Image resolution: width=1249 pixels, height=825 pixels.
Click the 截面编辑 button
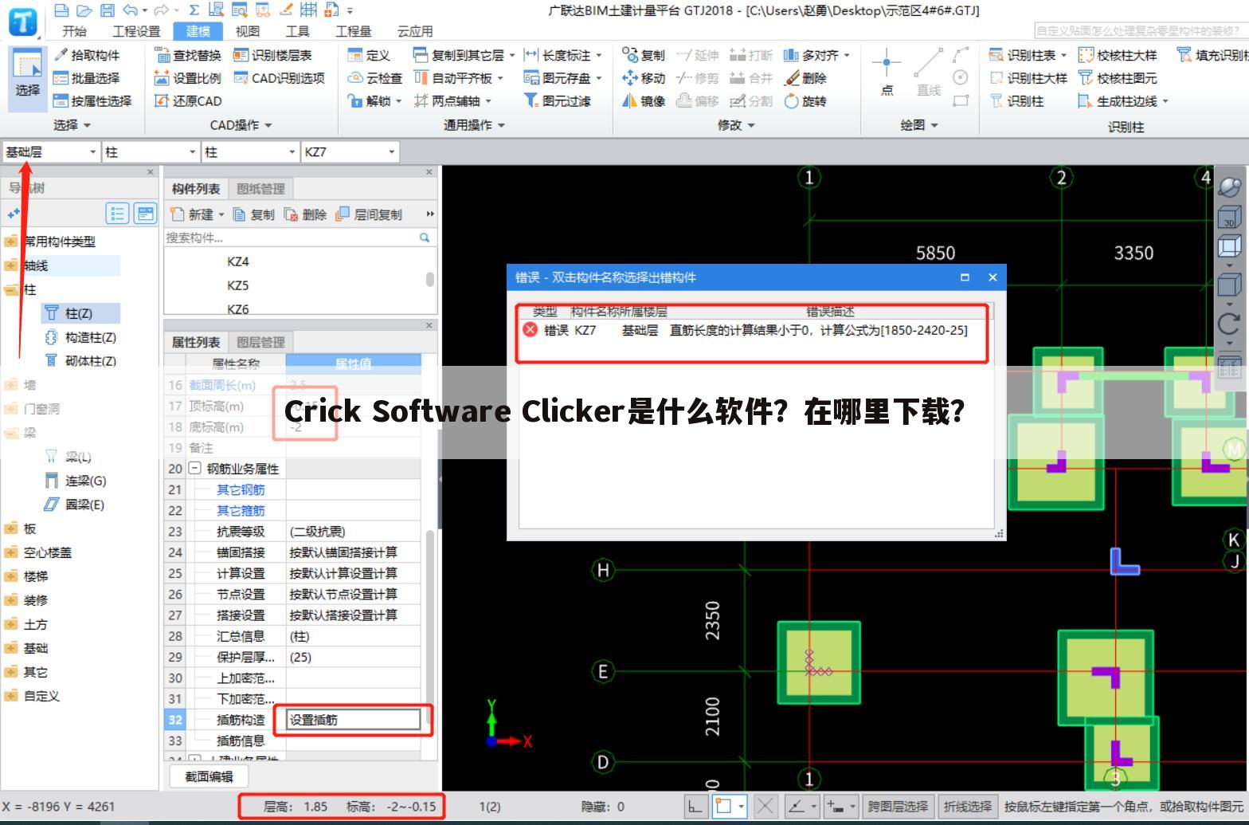click(209, 776)
